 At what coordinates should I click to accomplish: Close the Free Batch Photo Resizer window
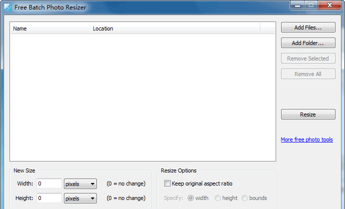(x=330, y=5)
